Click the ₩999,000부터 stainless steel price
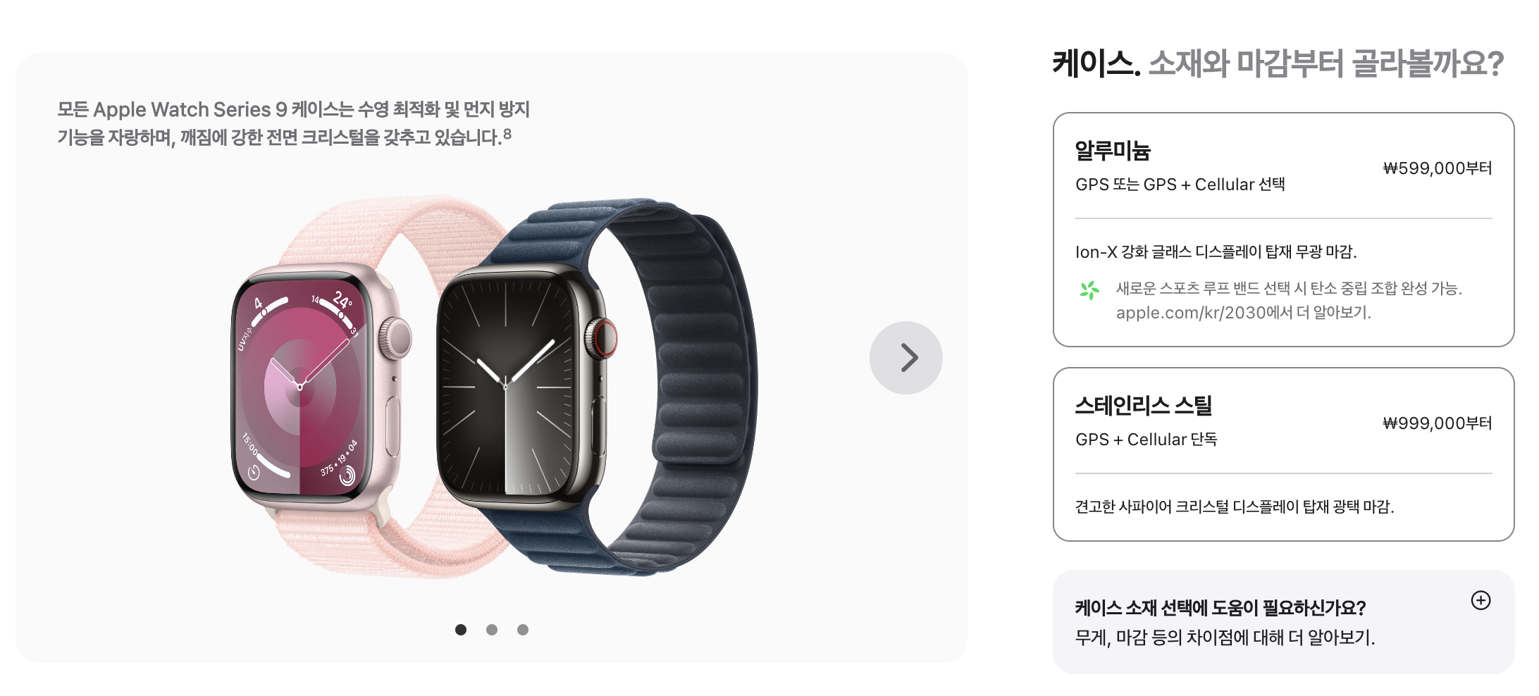 tap(1437, 423)
